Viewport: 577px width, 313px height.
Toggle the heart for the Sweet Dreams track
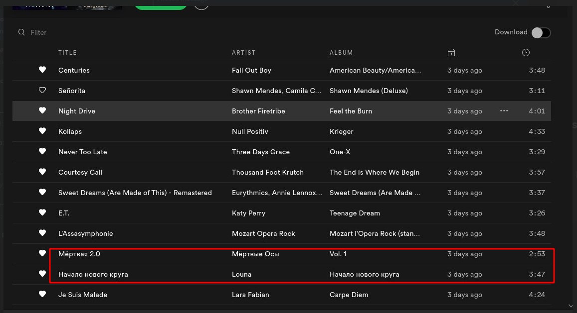point(42,192)
